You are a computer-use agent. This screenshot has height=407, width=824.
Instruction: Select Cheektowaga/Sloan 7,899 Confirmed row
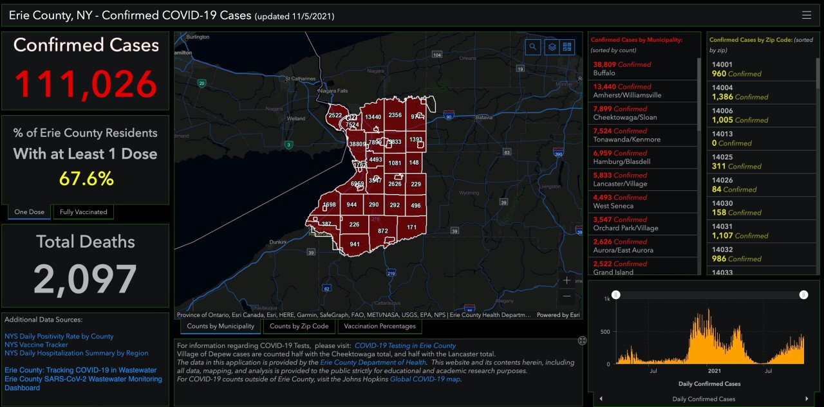tap(644, 113)
